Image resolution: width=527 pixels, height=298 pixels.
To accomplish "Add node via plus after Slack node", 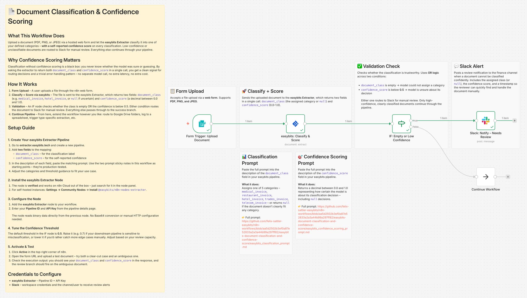I will (515, 121).
